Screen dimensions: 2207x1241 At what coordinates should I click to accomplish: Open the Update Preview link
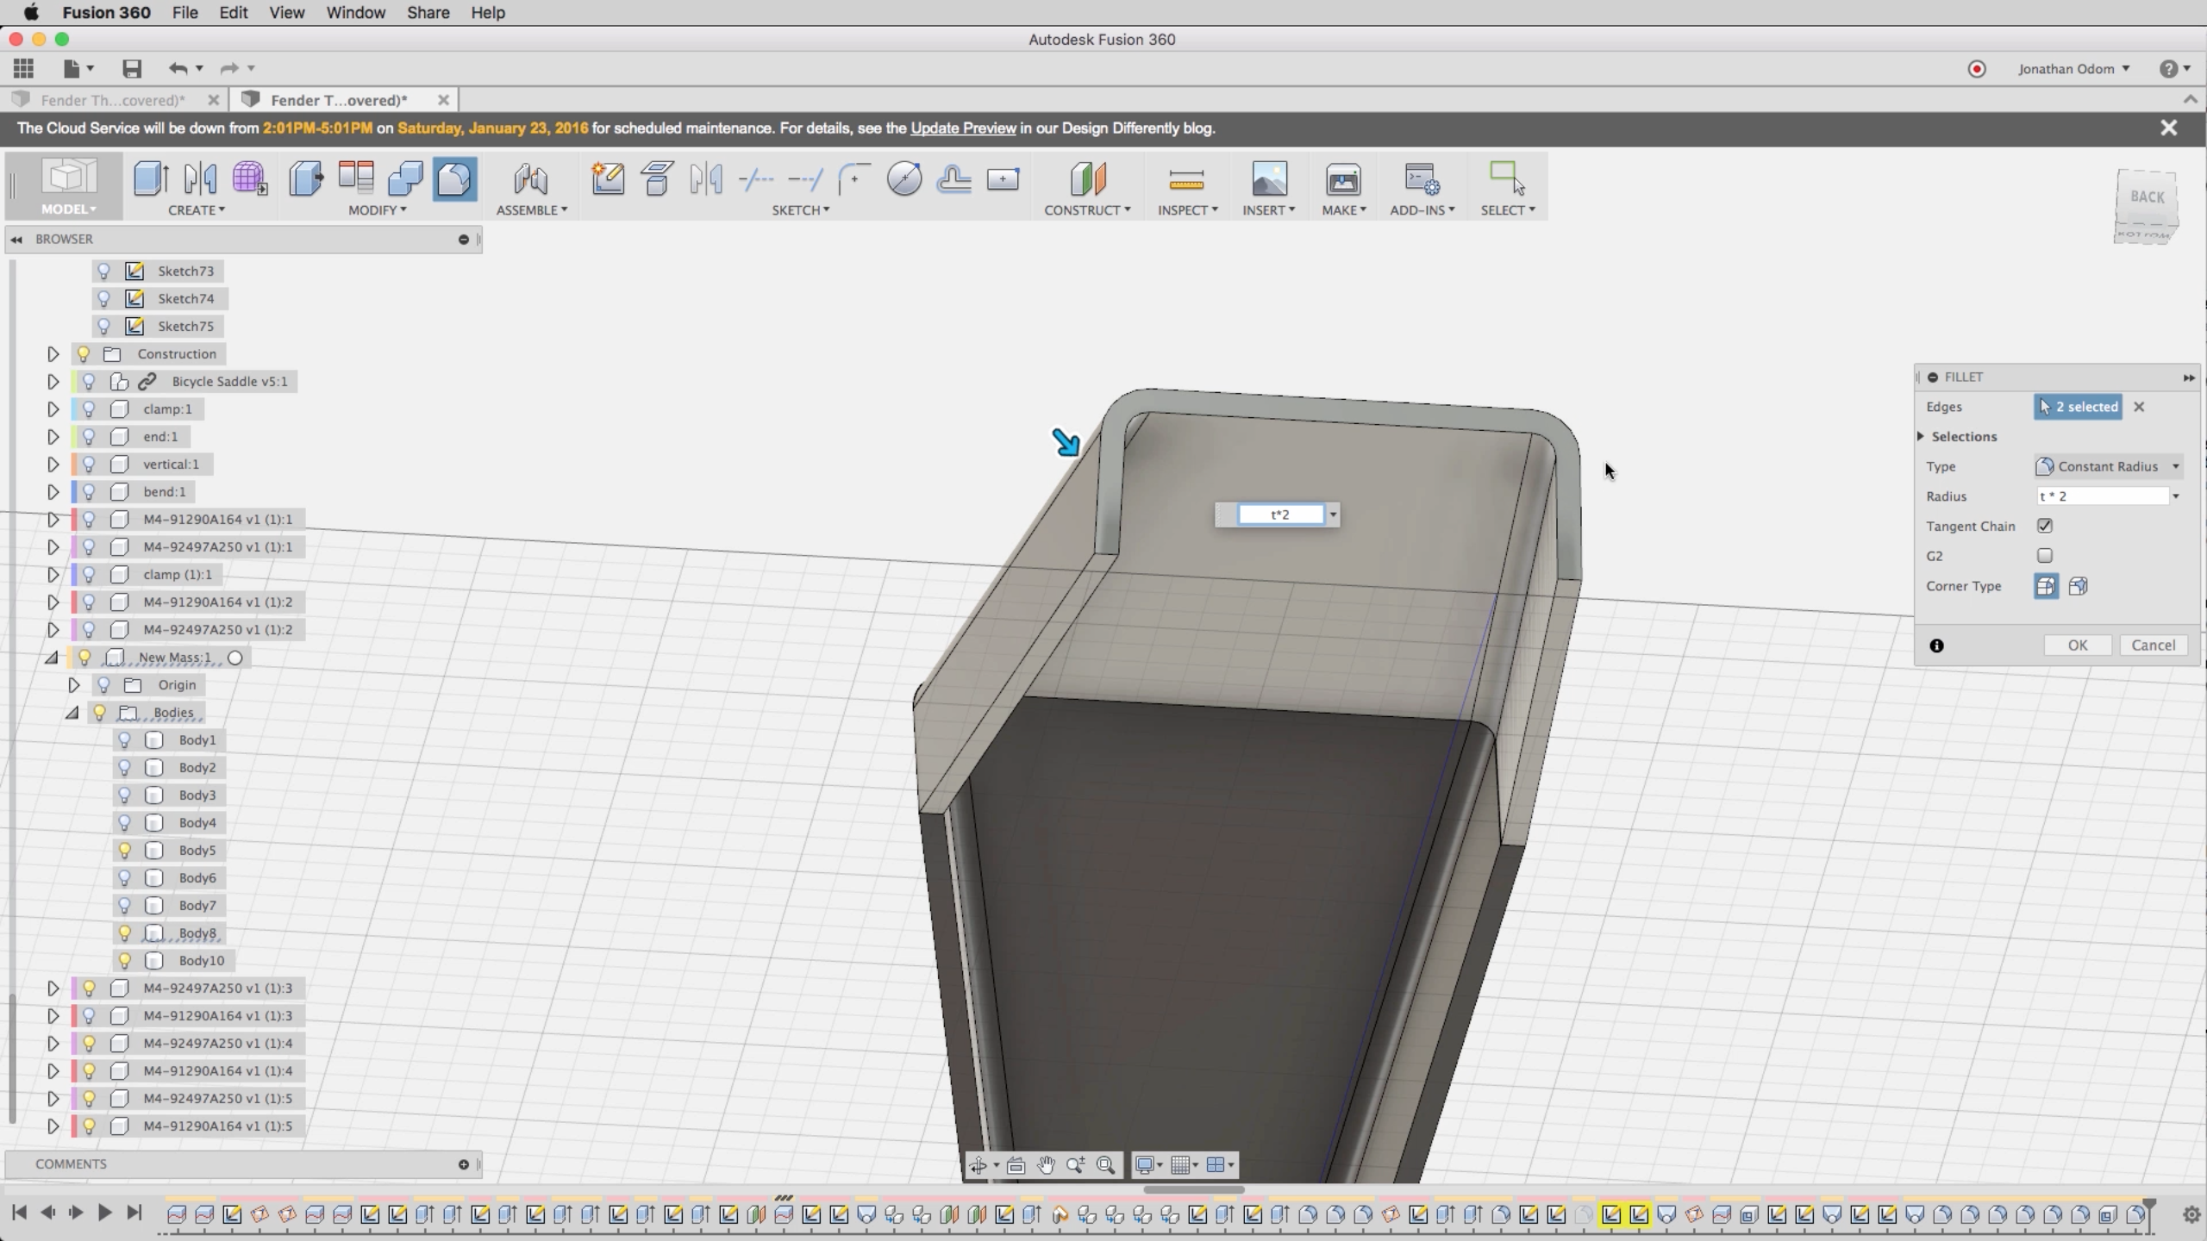963,128
